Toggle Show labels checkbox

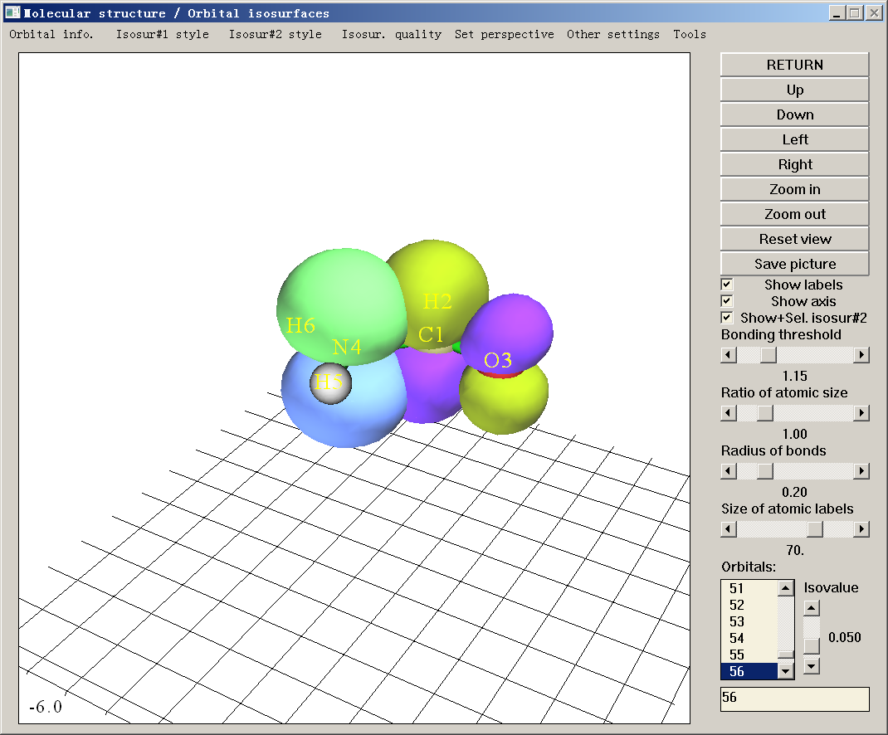(x=727, y=285)
